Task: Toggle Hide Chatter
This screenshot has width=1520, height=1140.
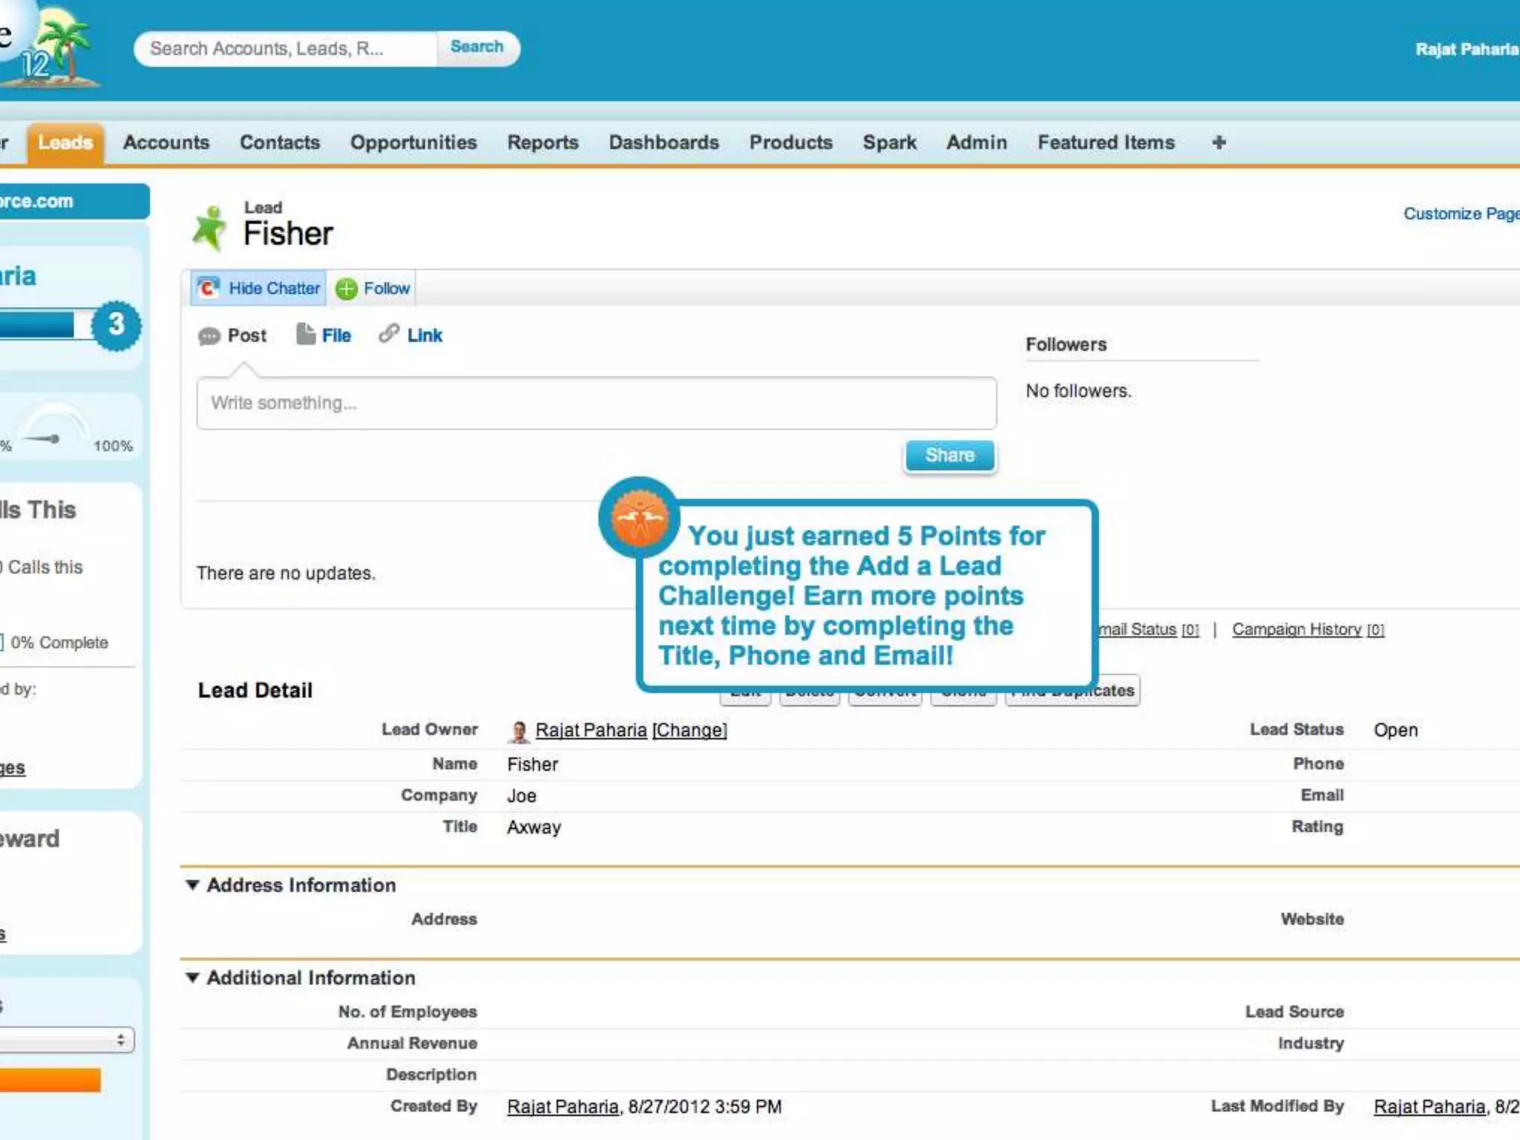Action: point(273,288)
